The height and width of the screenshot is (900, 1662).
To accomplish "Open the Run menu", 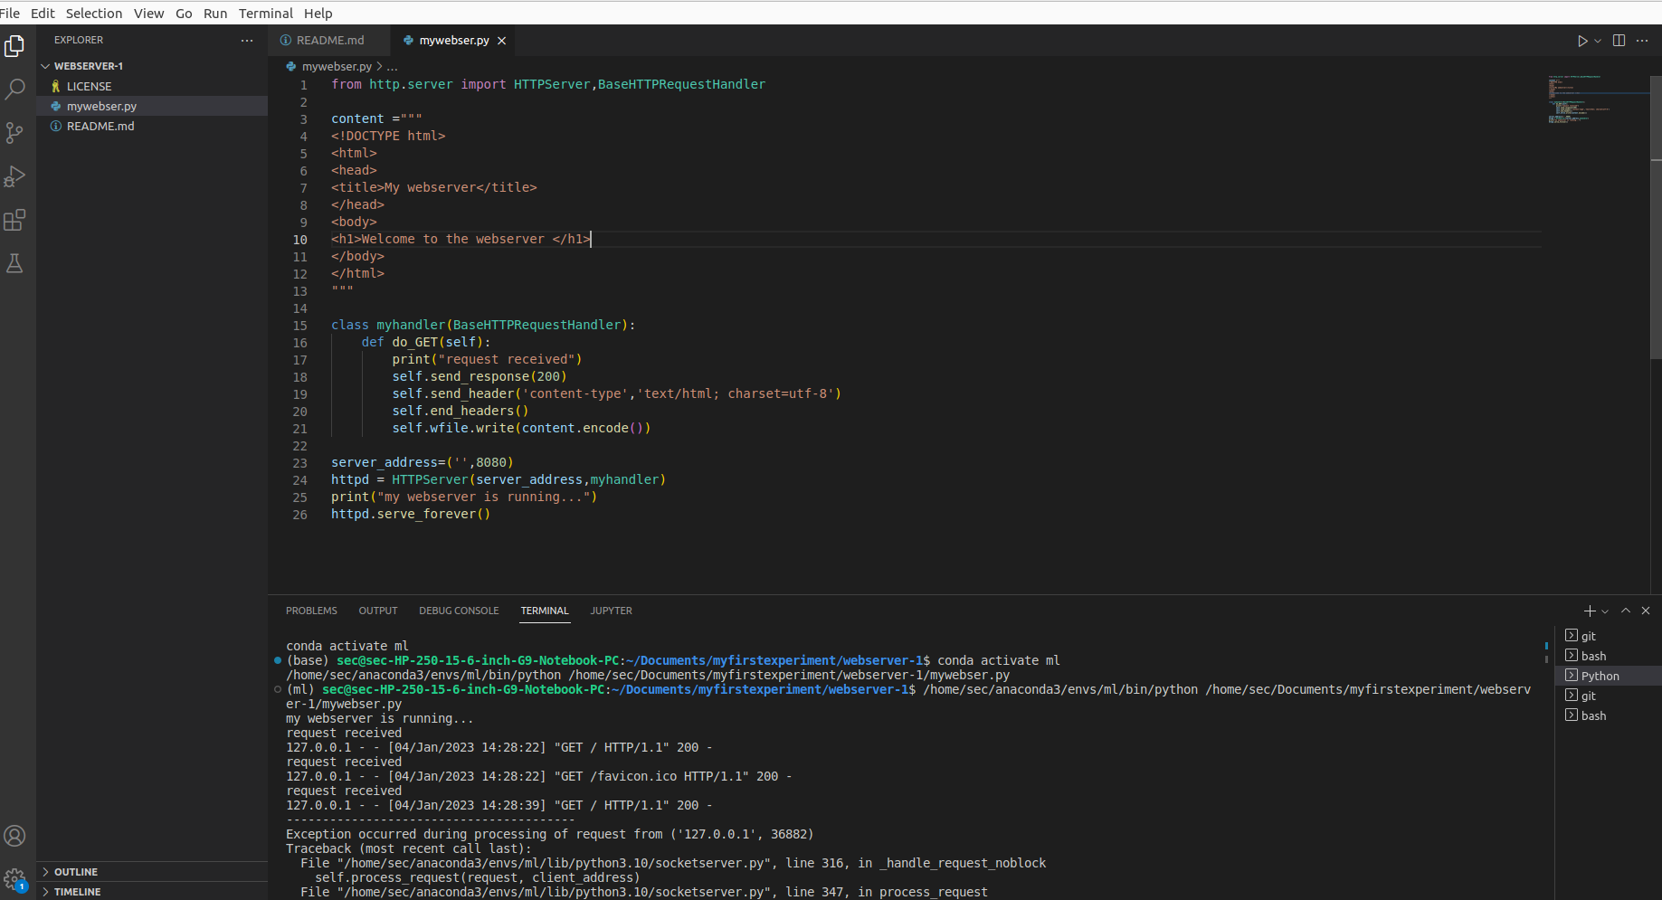I will click(x=215, y=14).
